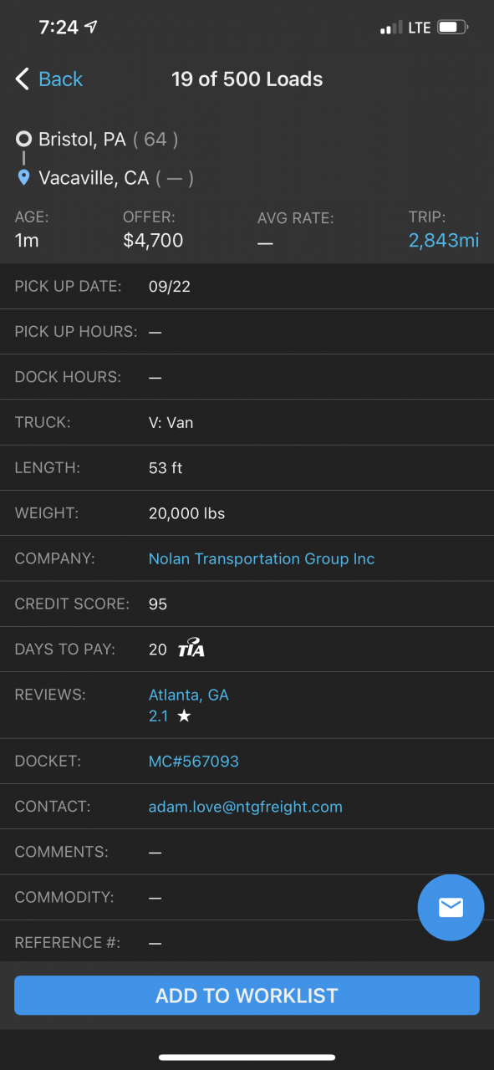494x1070 pixels.
Task: Email contact adam.love@ntgfreight.com
Action: (x=245, y=807)
